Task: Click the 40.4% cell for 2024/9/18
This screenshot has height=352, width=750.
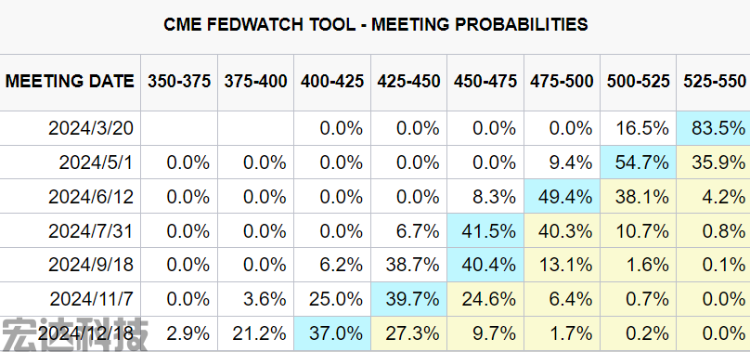Action: click(485, 265)
